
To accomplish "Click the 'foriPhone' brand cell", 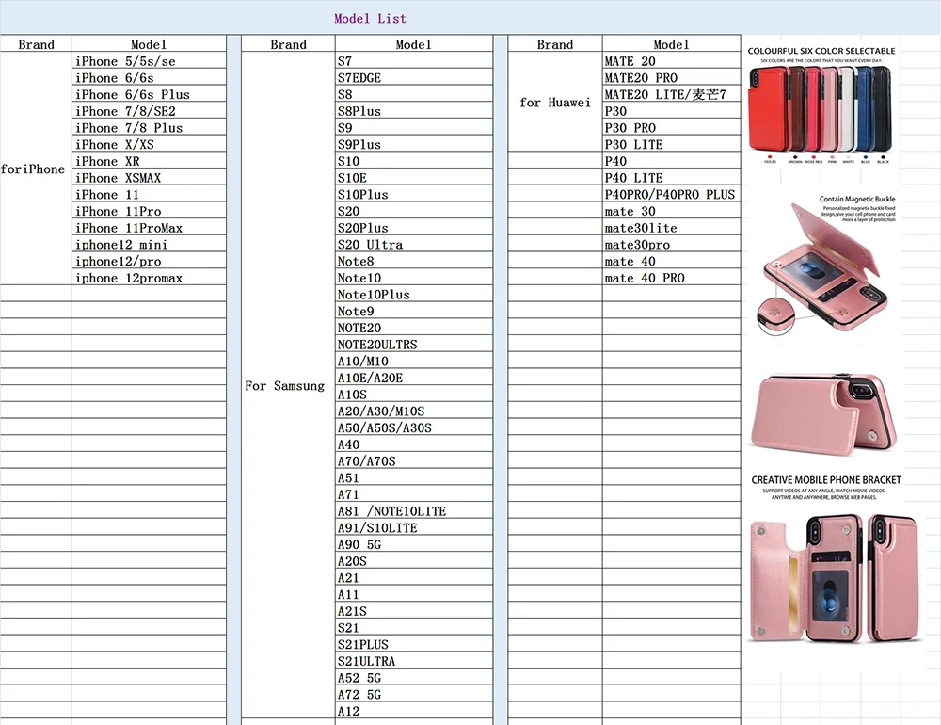I will click(x=36, y=169).
